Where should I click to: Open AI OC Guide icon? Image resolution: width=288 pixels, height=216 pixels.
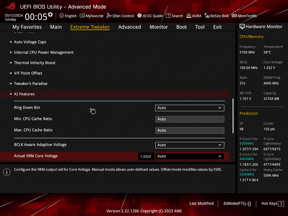pos(140,16)
